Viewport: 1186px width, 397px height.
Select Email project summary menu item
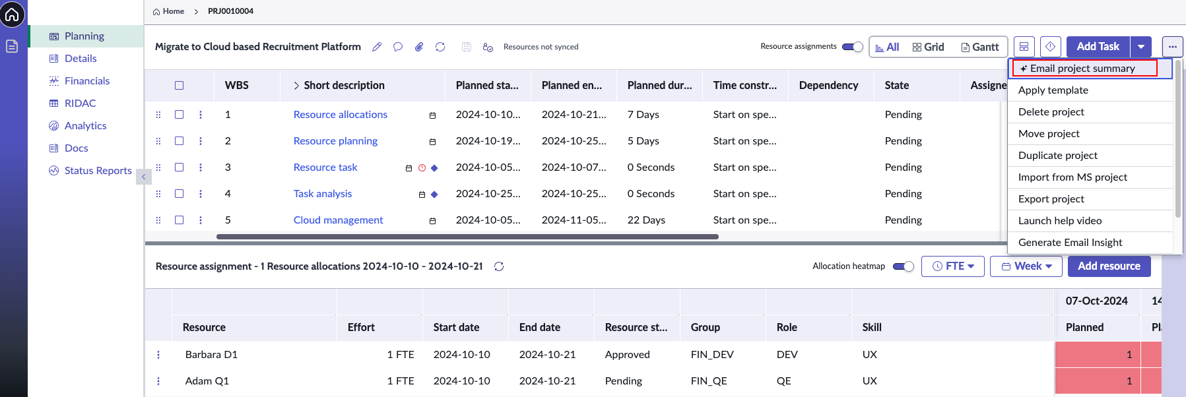click(x=1090, y=69)
